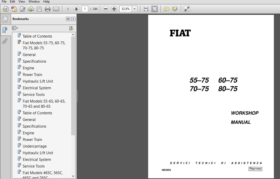Click the Email envelope icon
280x179 pixels.
[x=56, y=9]
